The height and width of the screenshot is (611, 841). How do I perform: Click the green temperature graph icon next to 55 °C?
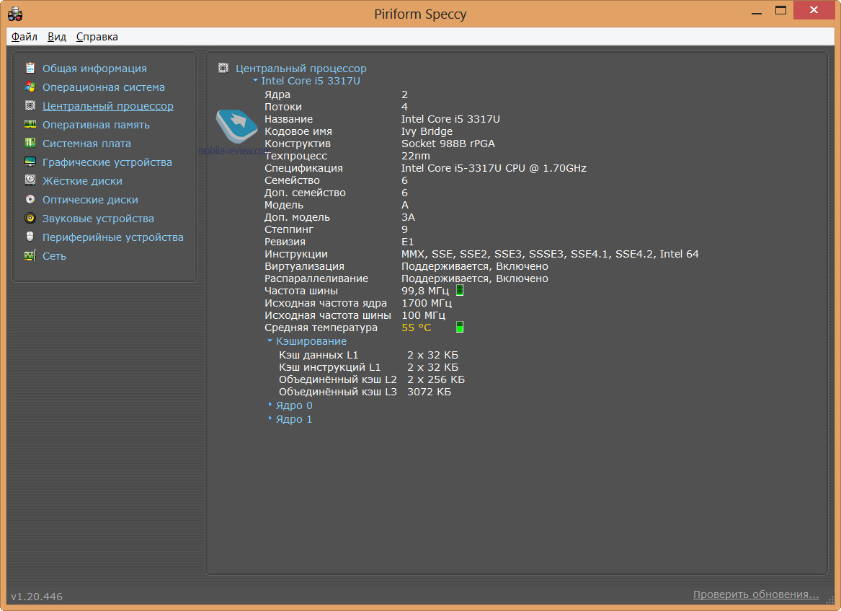coord(460,327)
